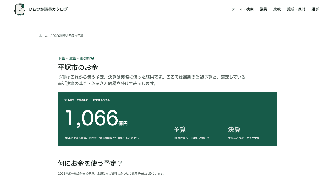Viewport: 335px width, 188px height.
Task: Select 賛成・反対 navigation item
Action: click(x=296, y=9)
